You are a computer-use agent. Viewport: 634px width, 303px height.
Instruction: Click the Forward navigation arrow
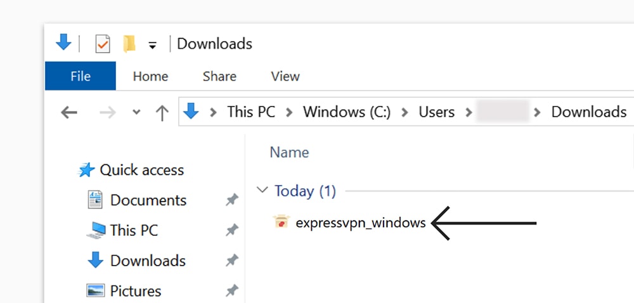(x=108, y=112)
